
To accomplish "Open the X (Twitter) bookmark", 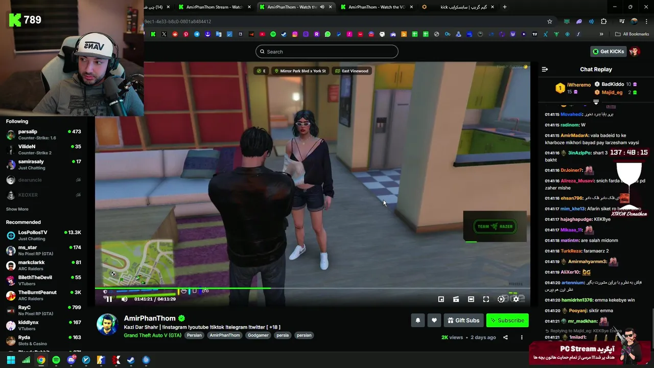I will click(164, 34).
